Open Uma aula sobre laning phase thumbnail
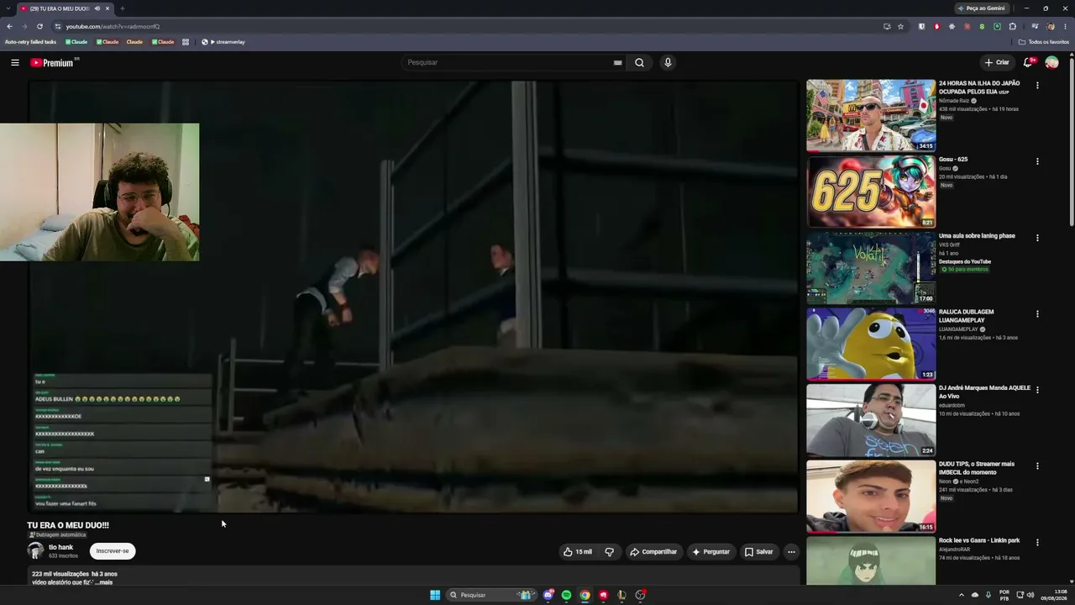 [x=871, y=268]
